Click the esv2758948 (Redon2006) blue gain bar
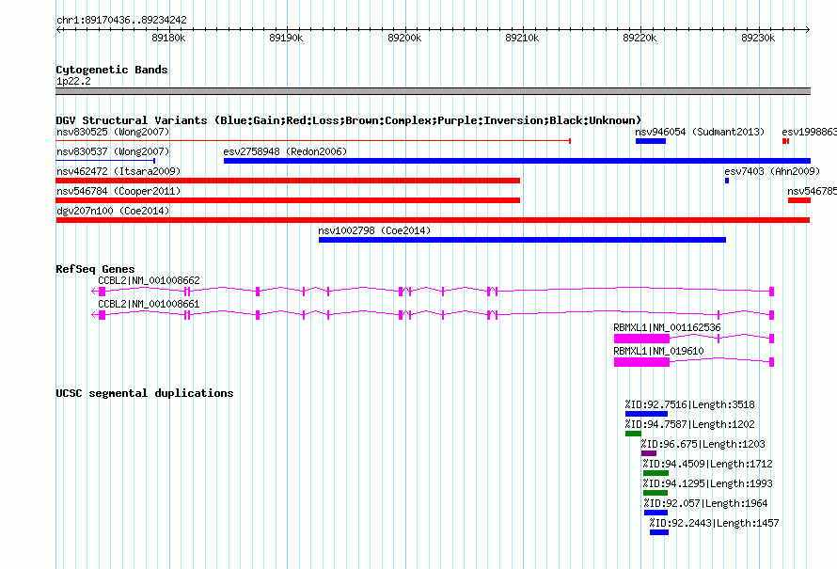Screen dimensions: 837x569 click(x=516, y=161)
